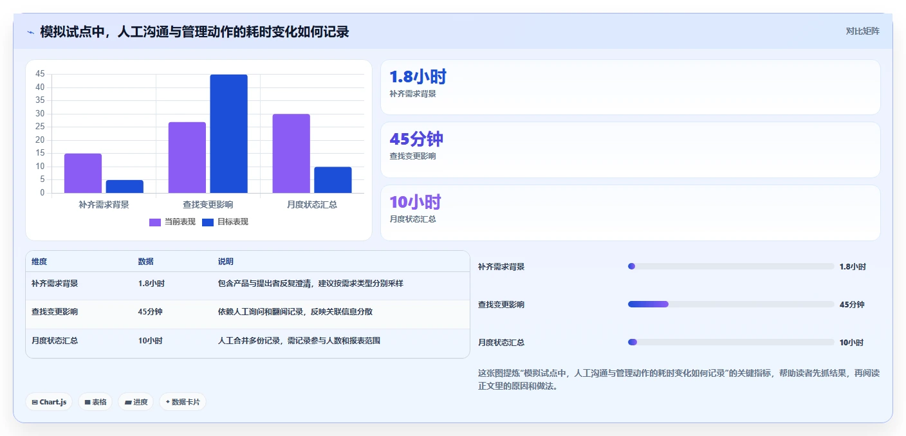The height and width of the screenshot is (436, 906).
Task: Click the Chart.js tag chip
Action: (x=49, y=402)
